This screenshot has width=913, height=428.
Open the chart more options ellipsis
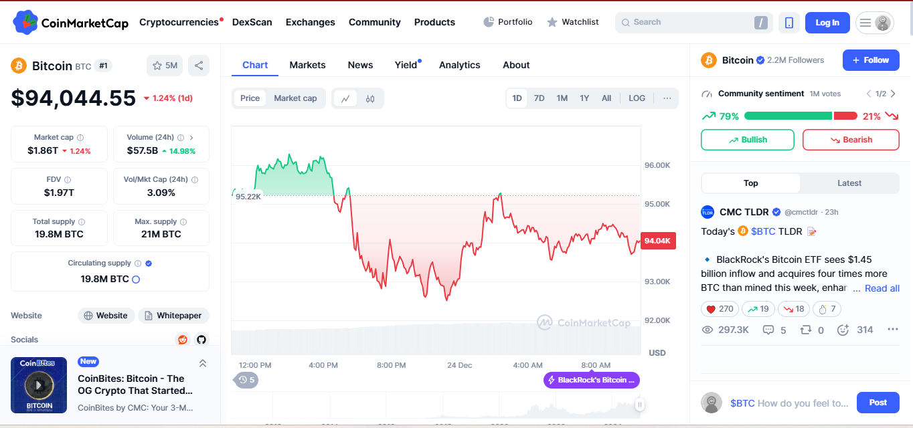tap(667, 98)
